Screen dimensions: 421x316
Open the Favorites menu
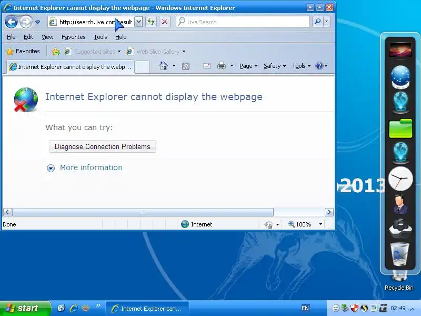[x=73, y=37]
